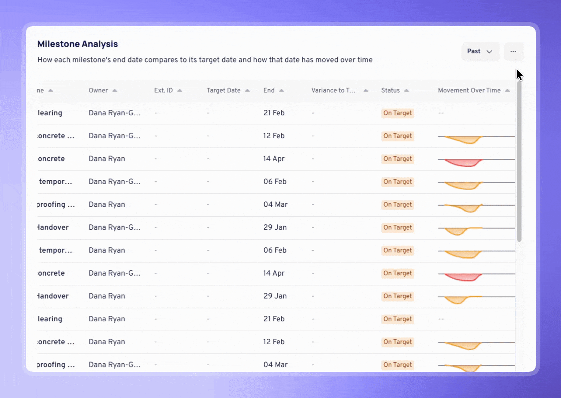Open movement sparkline for 04 Mar Dana Ryan row
The height and width of the screenshot is (398, 561).
point(476,207)
